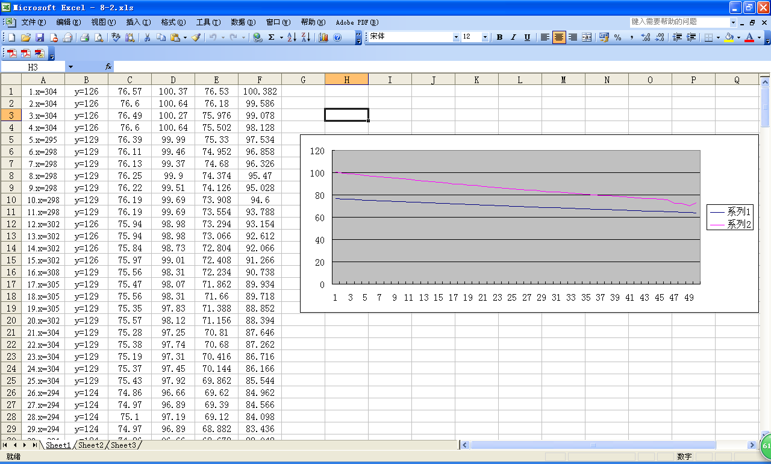Apply the red Font Color A

(749, 37)
